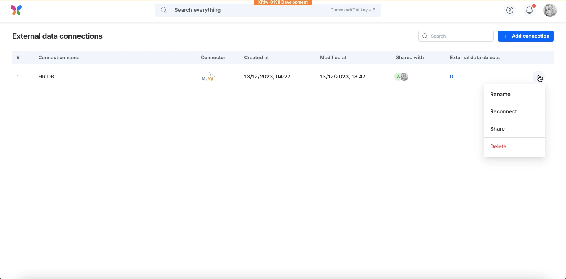Viewport: 566px width, 279px height.
Task: Click the created date 13/12/2023, 04:27
Action: tap(267, 77)
